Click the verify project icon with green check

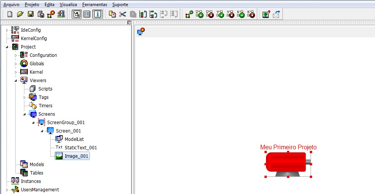click(189, 14)
